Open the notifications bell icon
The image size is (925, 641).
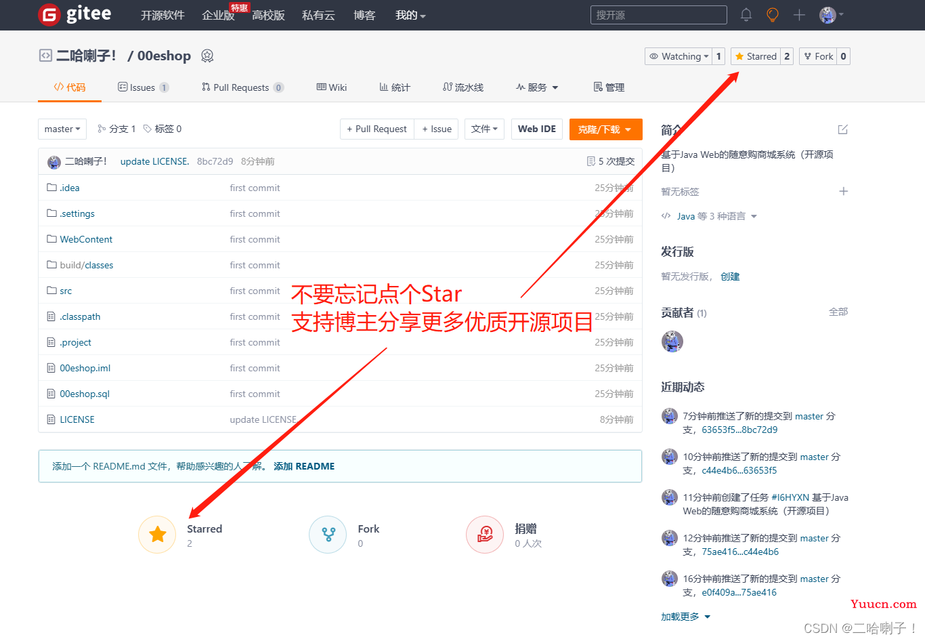(x=746, y=14)
